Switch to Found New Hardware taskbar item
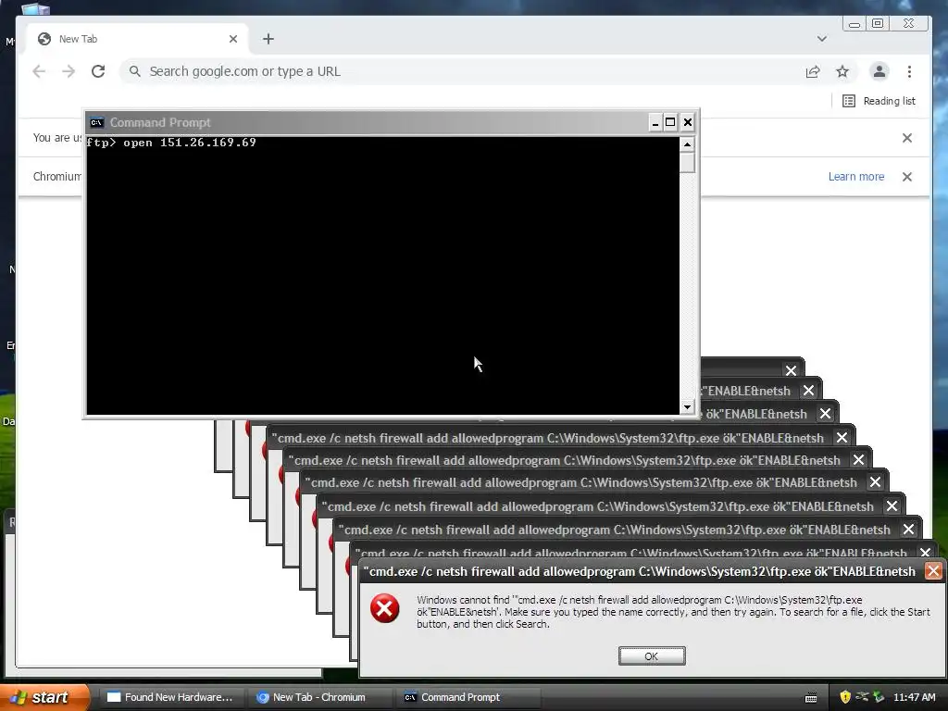 pyautogui.click(x=171, y=697)
